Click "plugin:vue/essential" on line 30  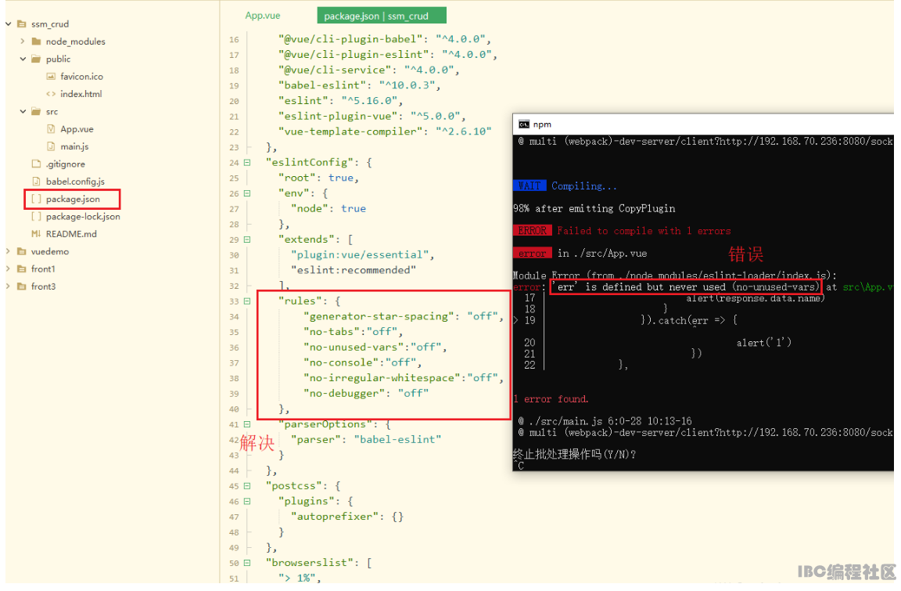tap(360, 254)
